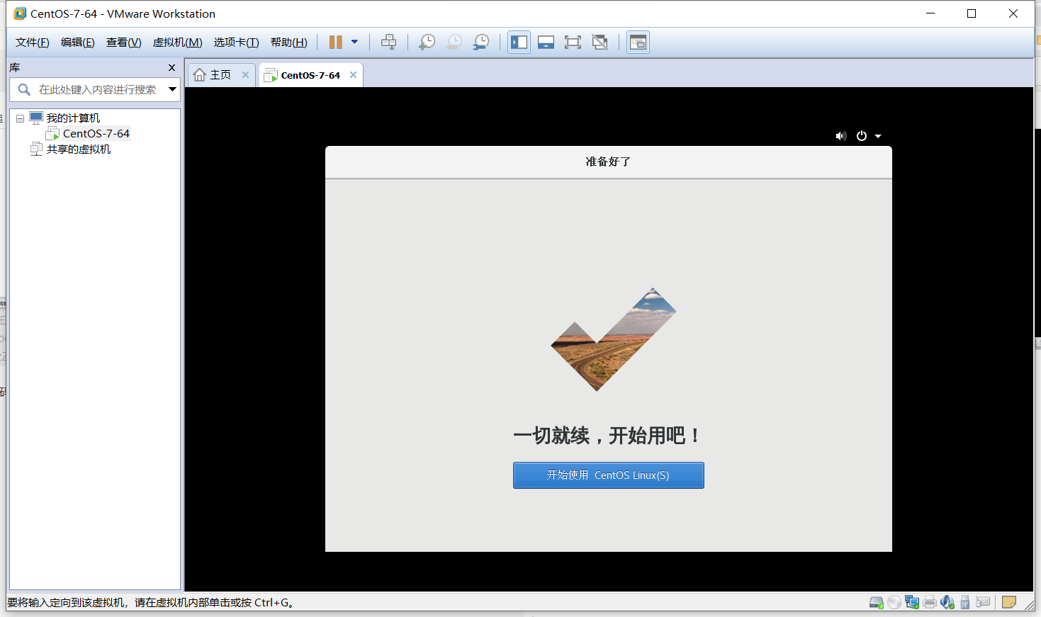Toggle the library sidebar view
The height and width of the screenshot is (617, 1041).
(519, 43)
